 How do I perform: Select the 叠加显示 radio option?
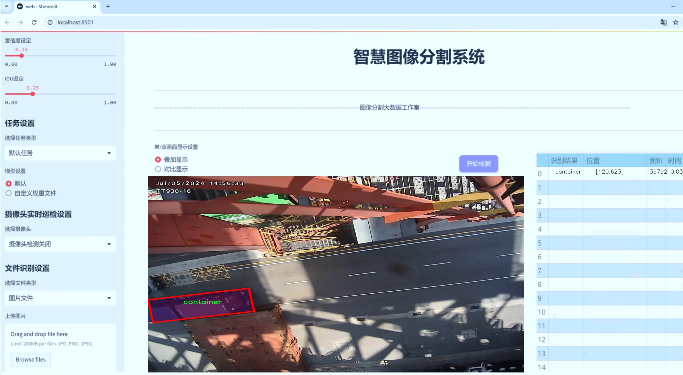[158, 160]
